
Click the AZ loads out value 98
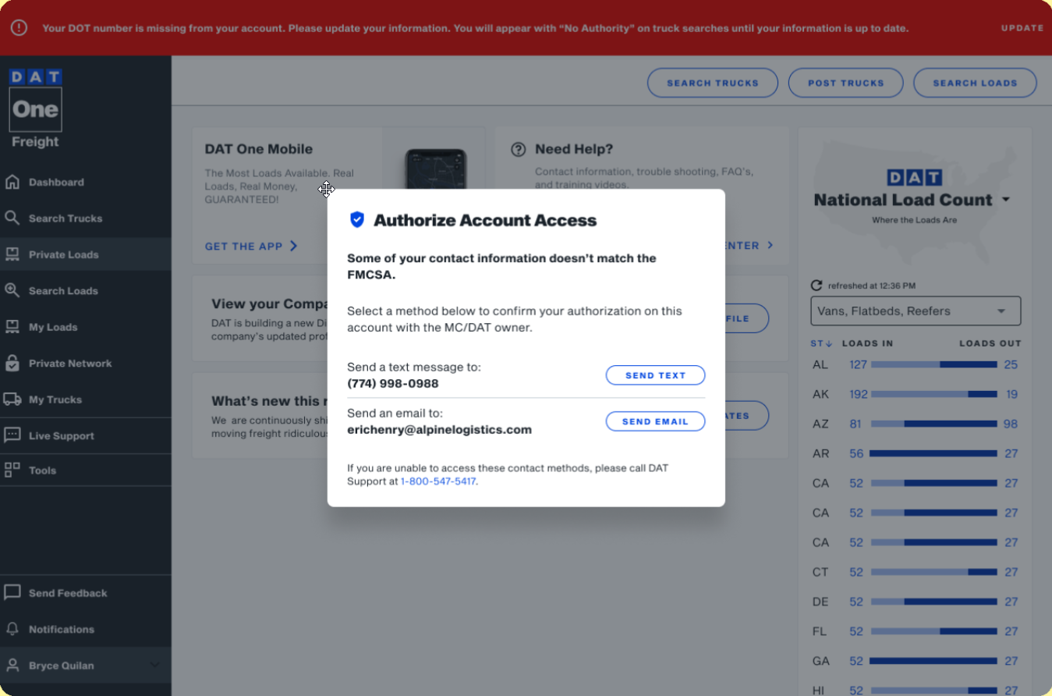tap(1011, 424)
